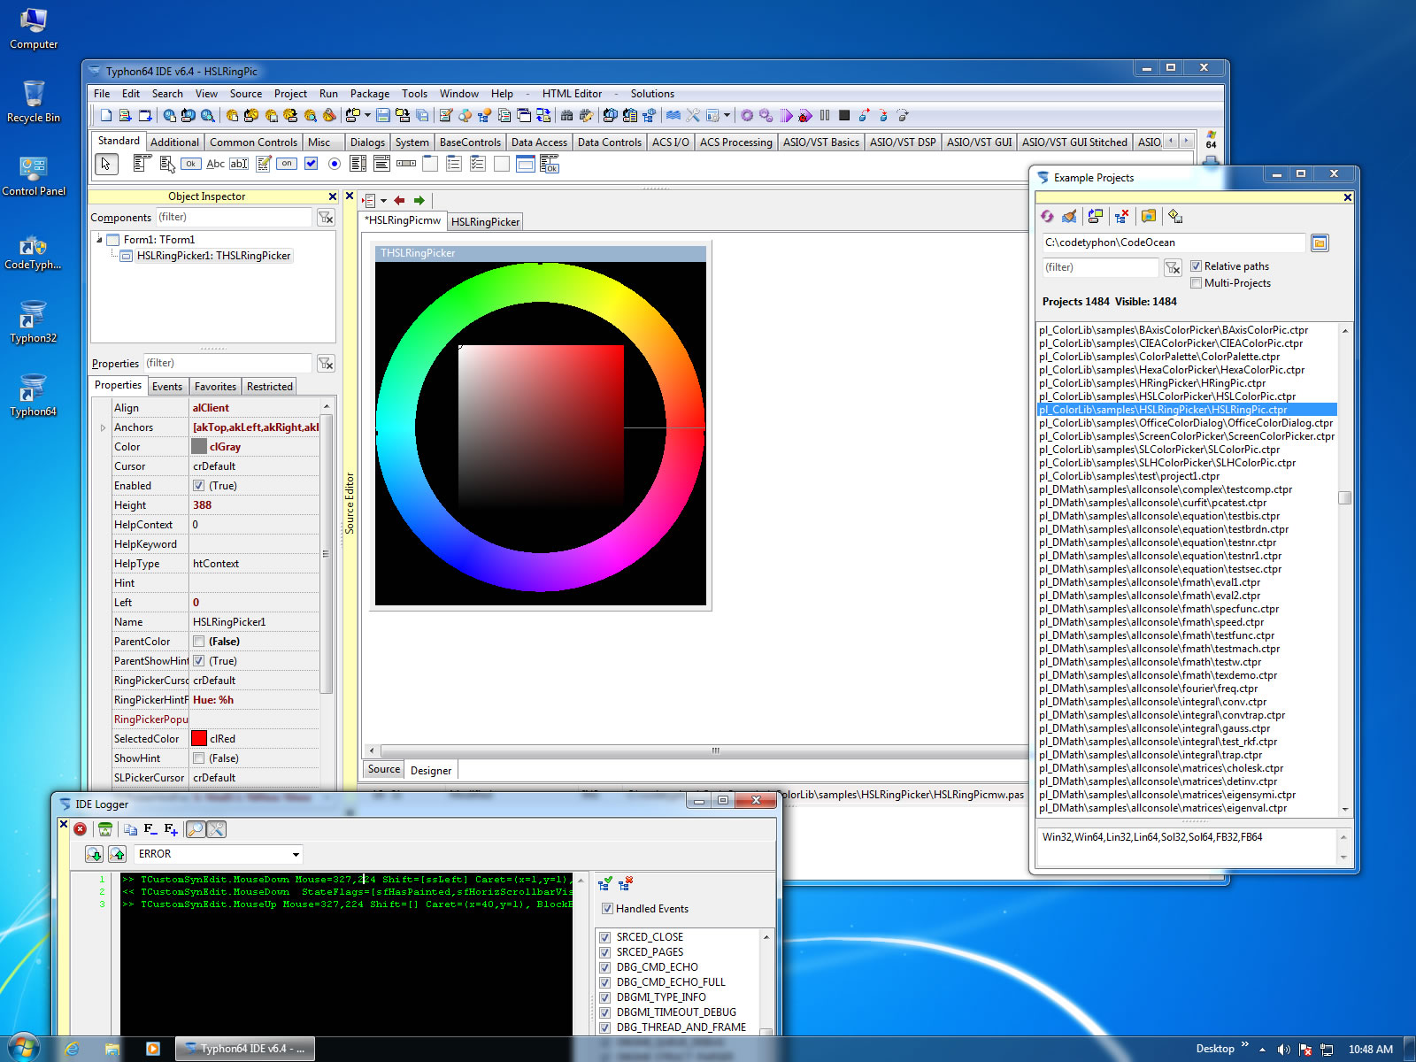Pick the TLabel 'Abc' component in palette
This screenshot has height=1062, width=1416.
pyautogui.click(x=215, y=164)
